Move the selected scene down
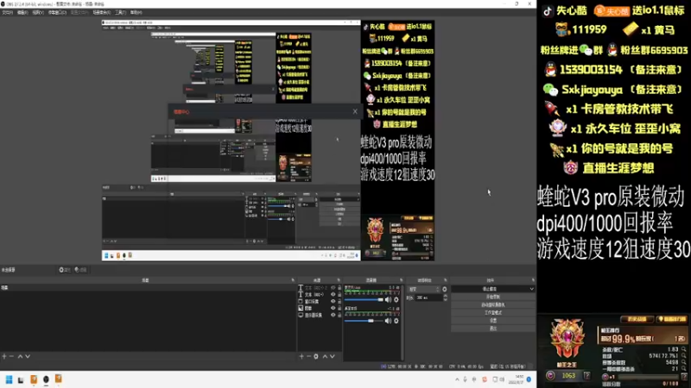Viewport: 691px width, 388px height. coord(28,356)
